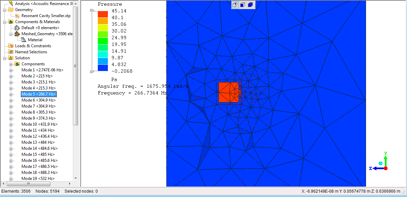
Task: Click the Resonant Cavity Smaller.stp file icon
Action: (x=17, y=16)
